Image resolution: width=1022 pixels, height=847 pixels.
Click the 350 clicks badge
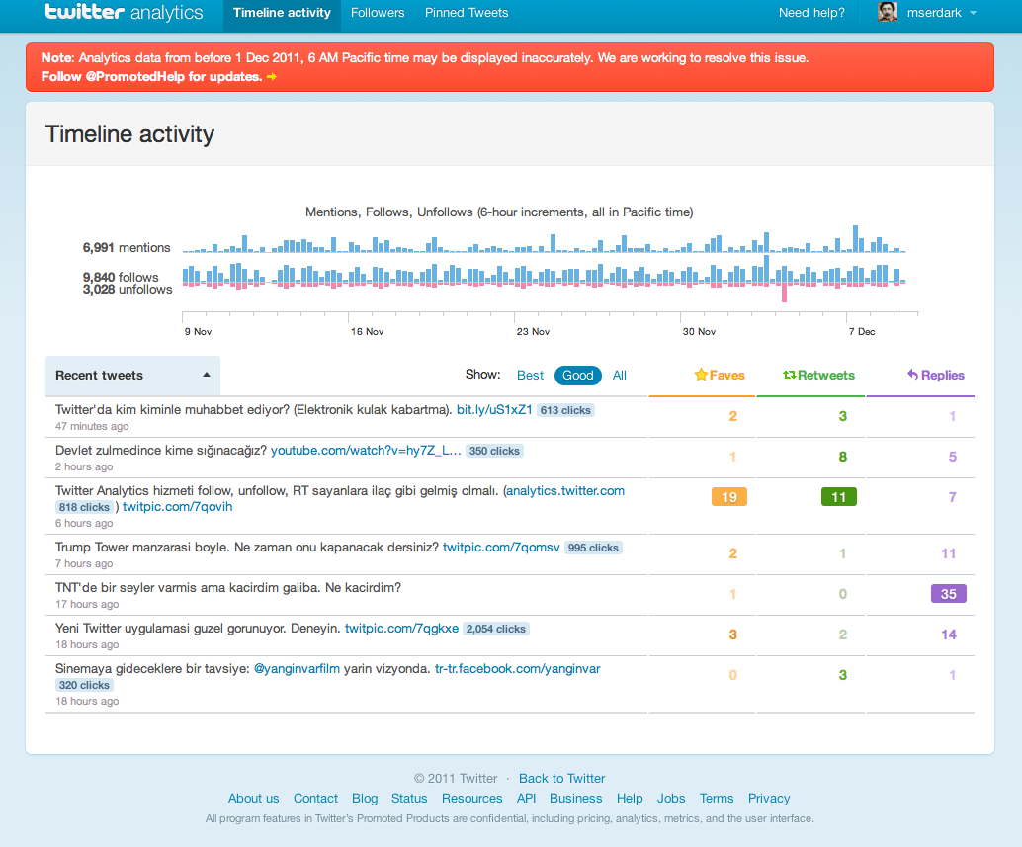coord(495,451)
